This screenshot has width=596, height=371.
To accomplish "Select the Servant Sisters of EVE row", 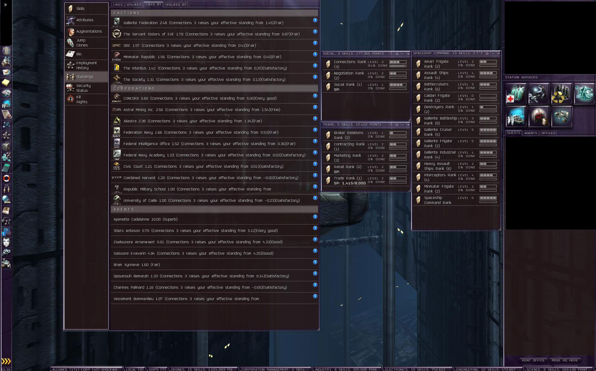I will coord(214,34).
